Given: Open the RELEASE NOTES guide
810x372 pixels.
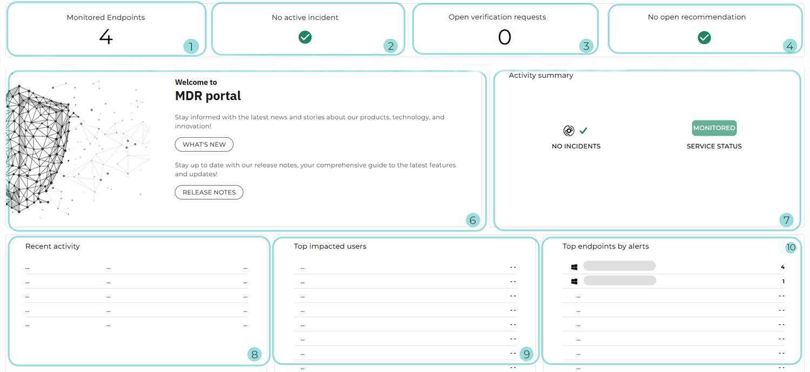Looking at the screenshot, I should [x=209, y=192].
